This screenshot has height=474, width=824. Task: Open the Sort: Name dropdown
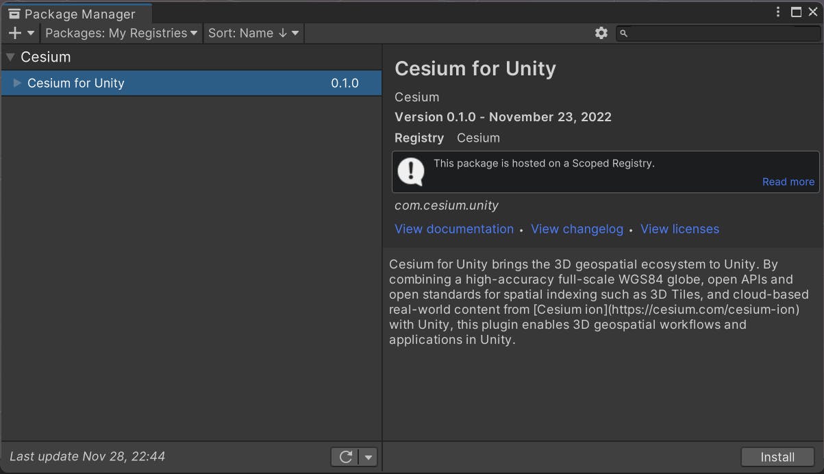tap(253, 33)
